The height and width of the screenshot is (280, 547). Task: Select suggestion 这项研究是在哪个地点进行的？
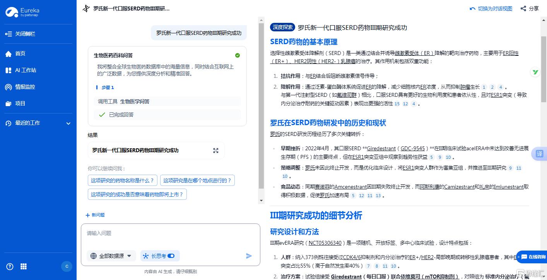[x=197, y=180]
